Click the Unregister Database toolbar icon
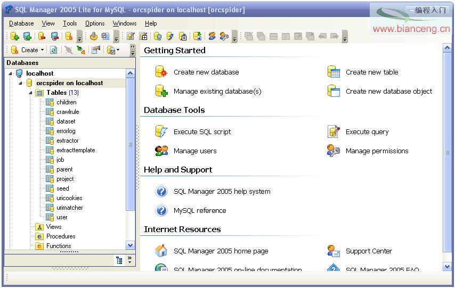Image resolution: width=455 pixels, height=288 pixels. [42, 36]
